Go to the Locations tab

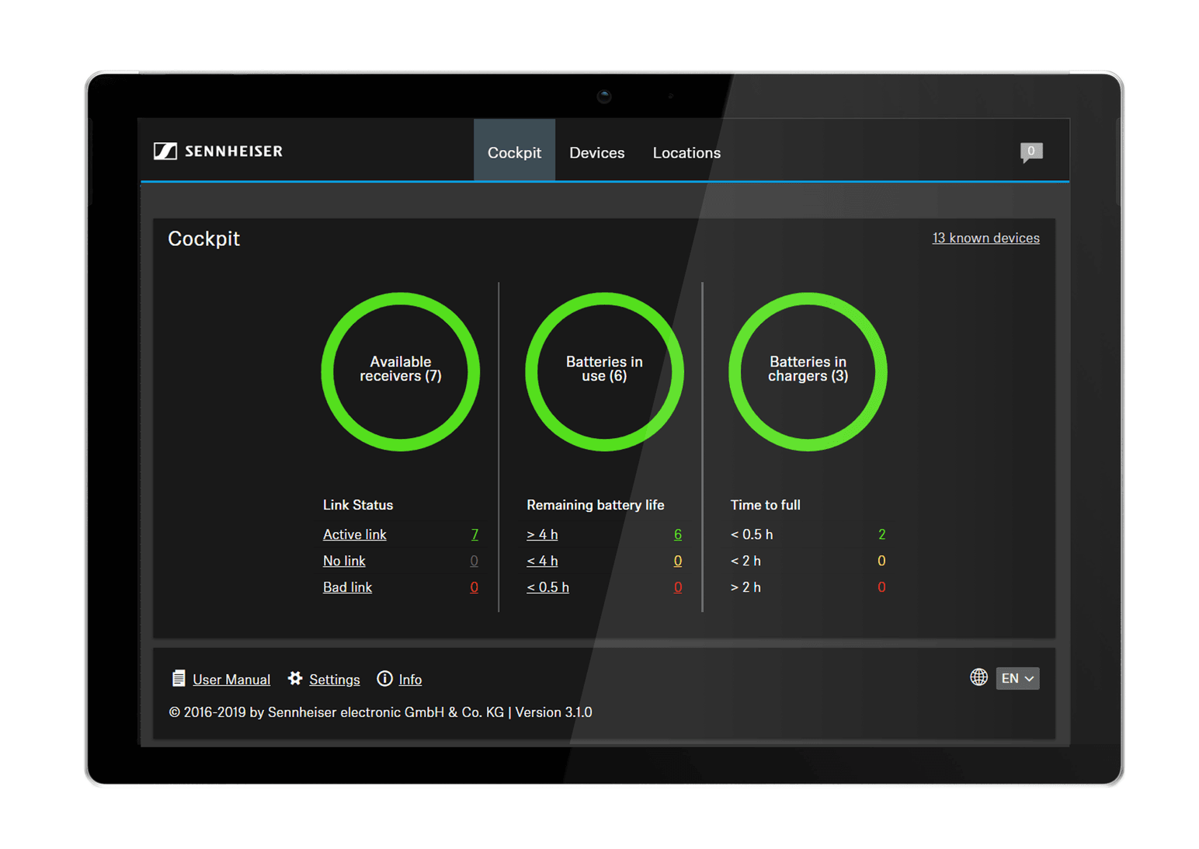click(x=686, y=153)
